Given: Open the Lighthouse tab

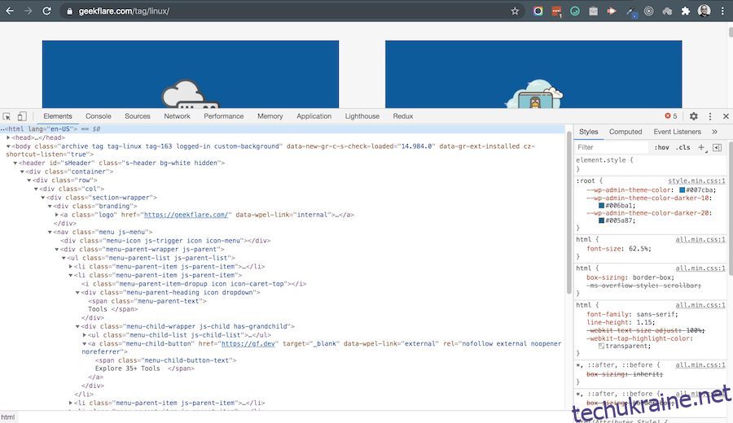Looking at the screenshot, I should (362, 116).
